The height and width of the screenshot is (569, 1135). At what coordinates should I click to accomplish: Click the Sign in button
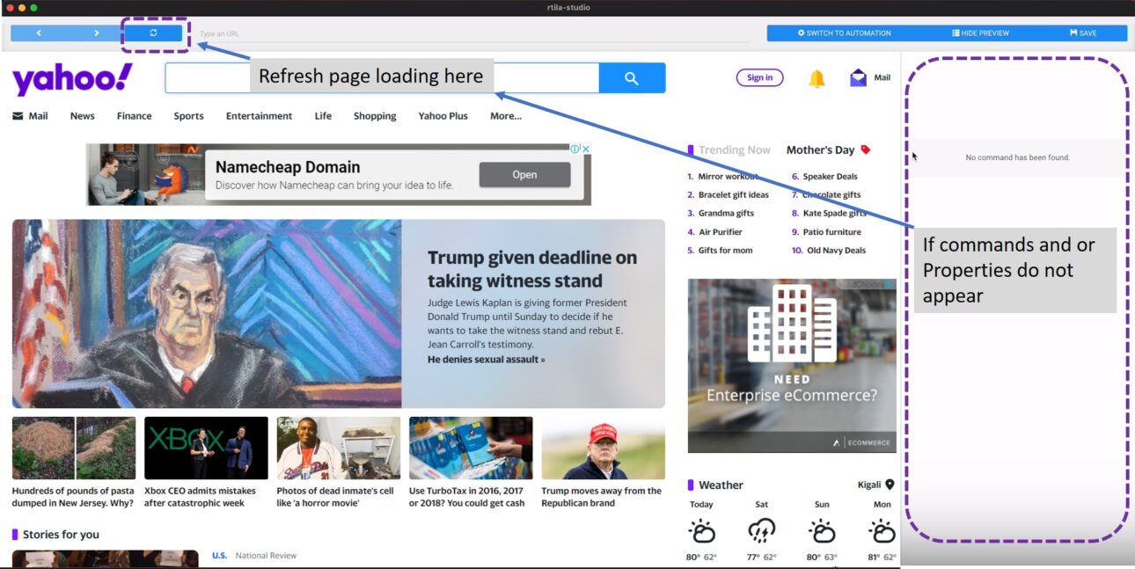(x=758, y=77)
